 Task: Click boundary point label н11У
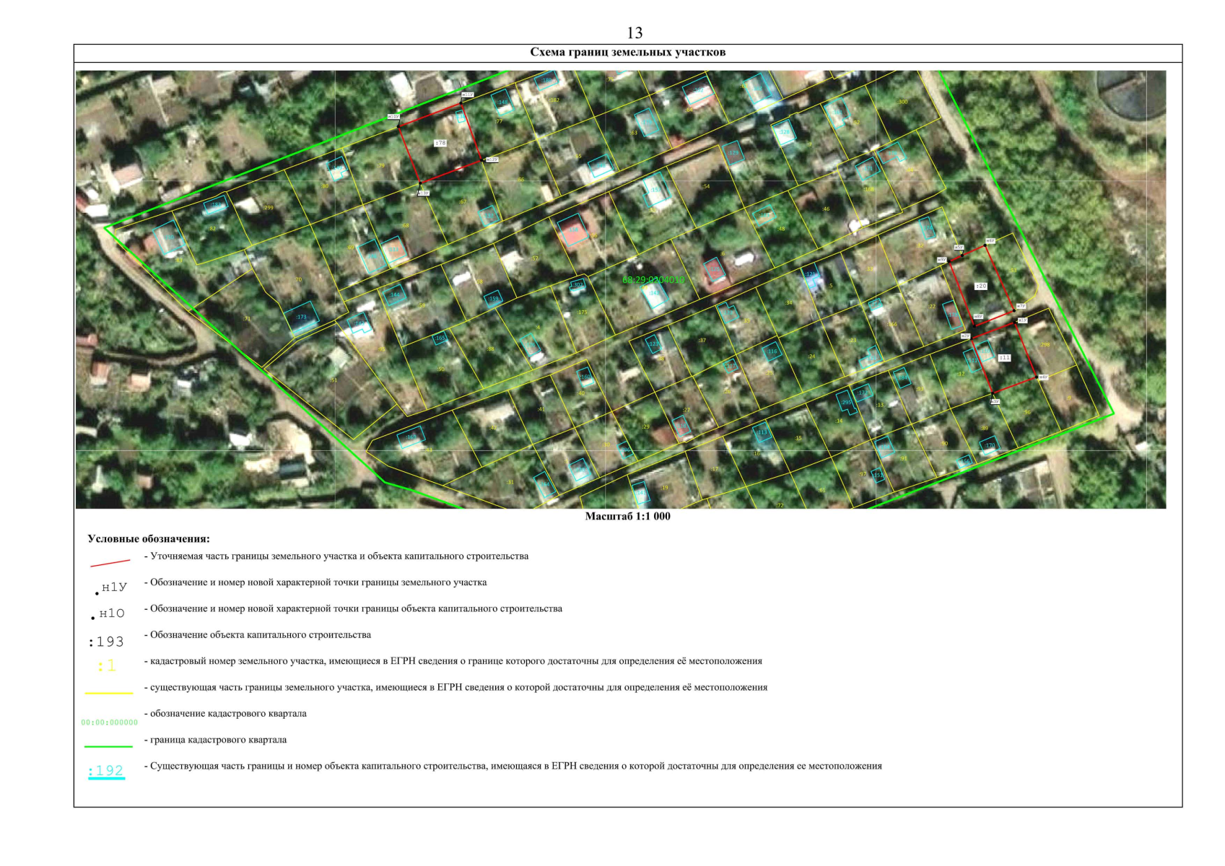467,95
